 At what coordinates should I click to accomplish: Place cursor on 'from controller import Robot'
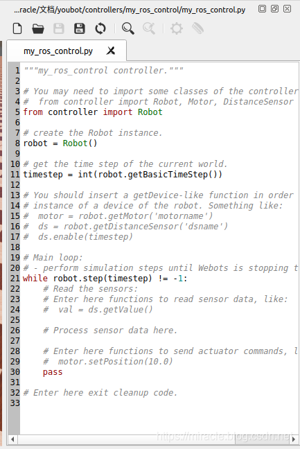93,112
